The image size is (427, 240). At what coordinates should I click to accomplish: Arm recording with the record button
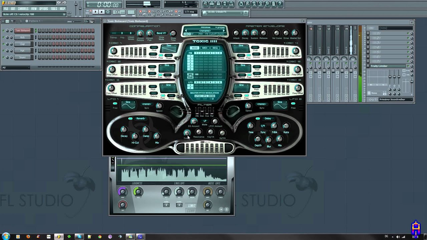(108, 12)
